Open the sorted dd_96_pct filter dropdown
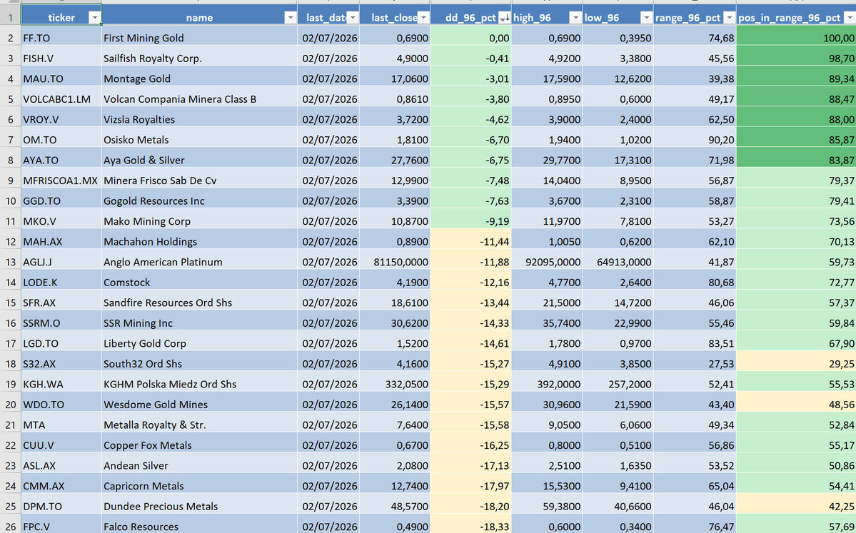 [x=505, y=17]
